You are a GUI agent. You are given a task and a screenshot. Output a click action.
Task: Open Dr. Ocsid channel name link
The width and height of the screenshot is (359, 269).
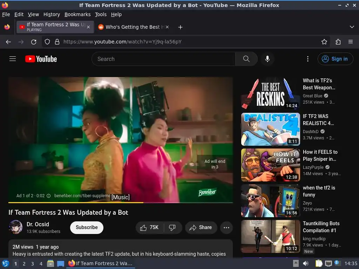(38, 224)
